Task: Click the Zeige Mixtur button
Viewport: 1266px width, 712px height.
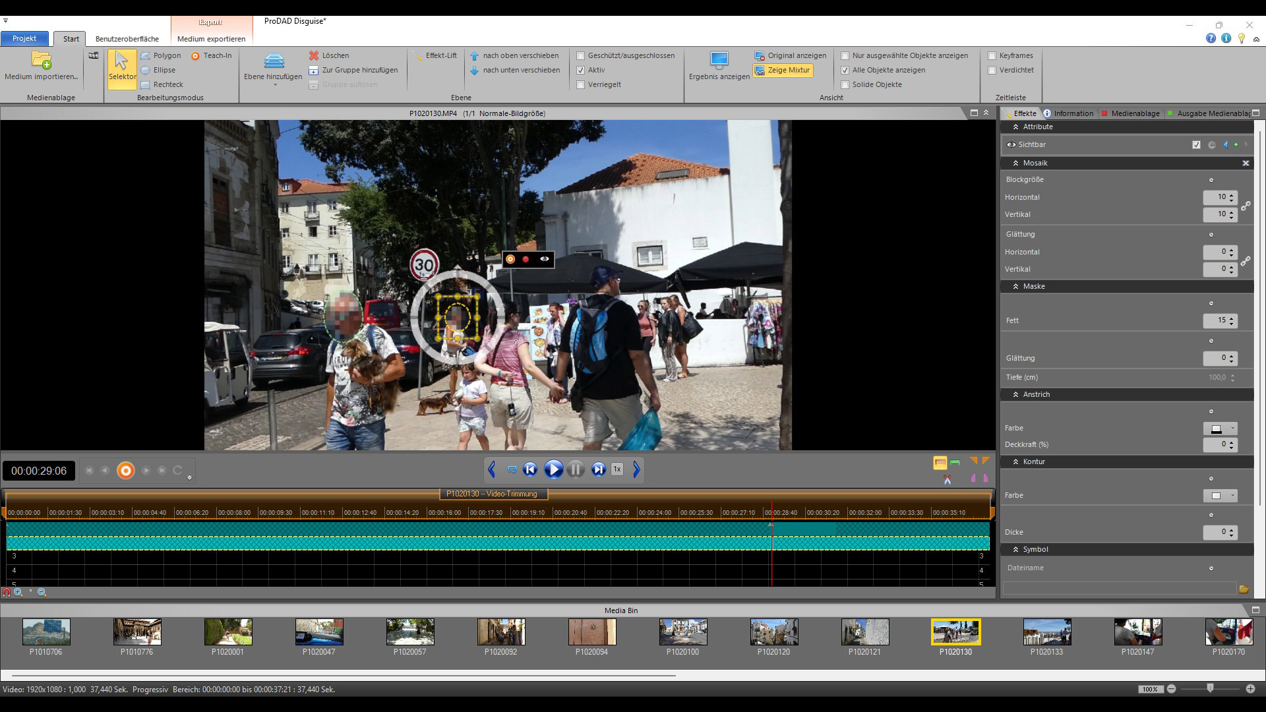Action: pyautogui.click(x=783, y=70)
